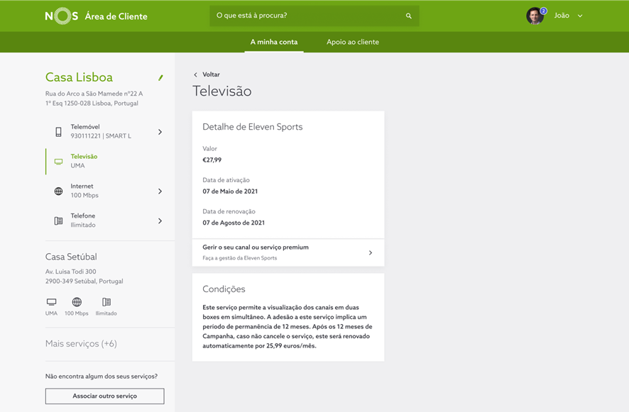Open Casa Setúbal Ilimitado phone icon
Viewport: 629px width, 412px height.
(106, 302)
